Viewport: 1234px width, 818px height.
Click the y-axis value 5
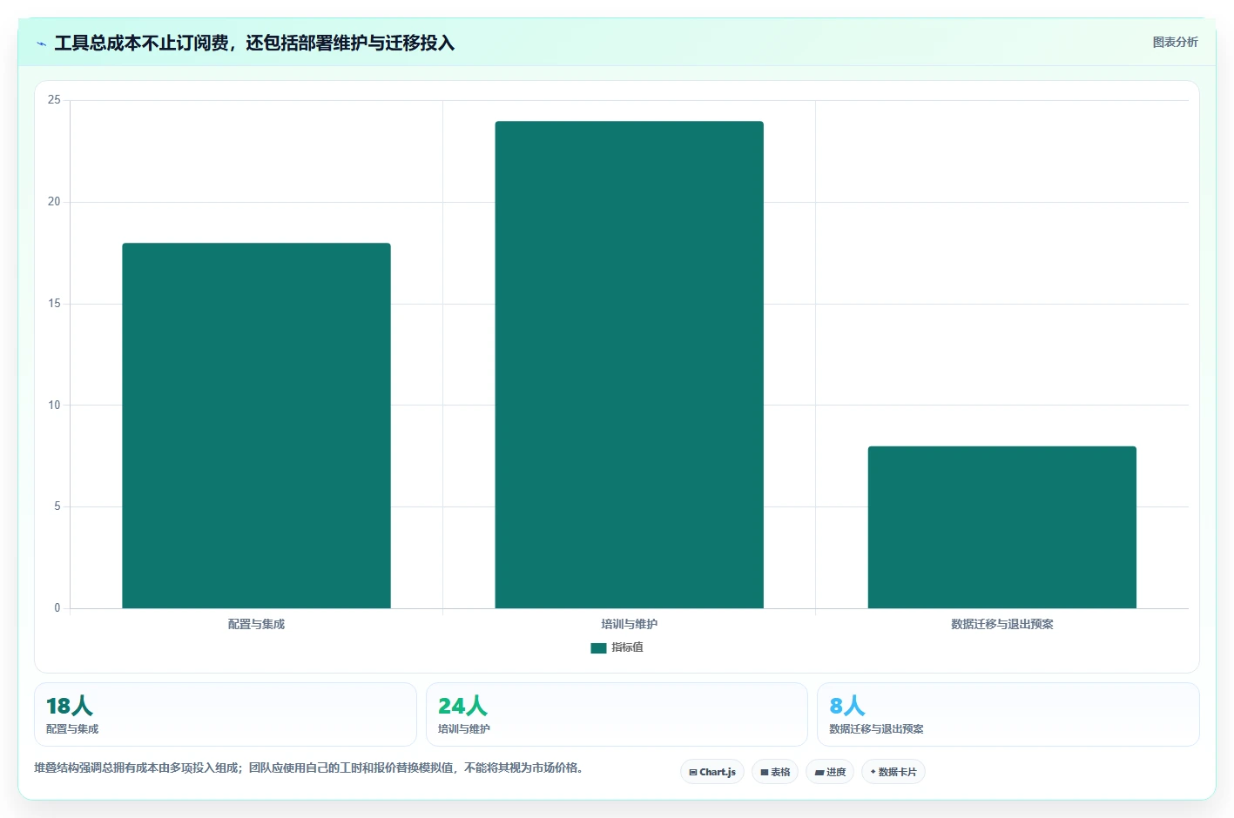tap(57, 506)
